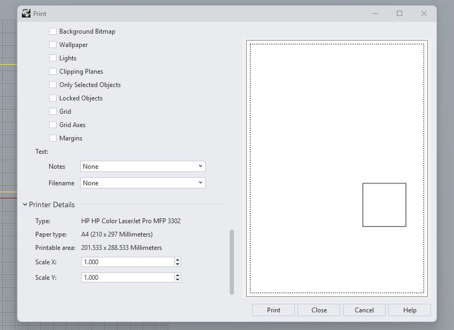Click the A4 (210 x 297 Millimeters) text
Screen dimensions: 454x330
click(x=116, y=234)
